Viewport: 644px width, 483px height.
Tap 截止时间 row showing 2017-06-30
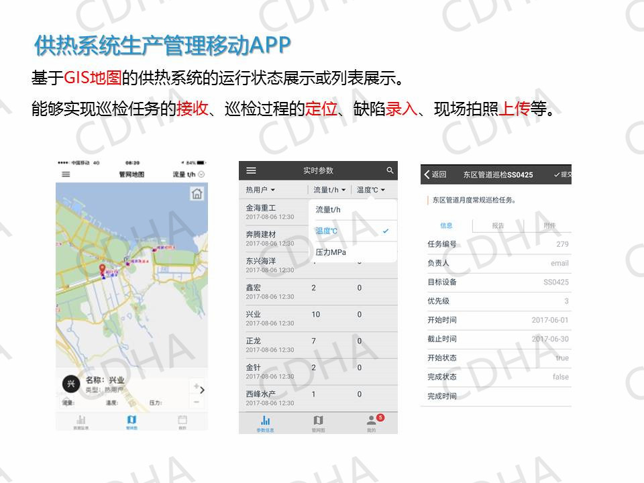496,339
